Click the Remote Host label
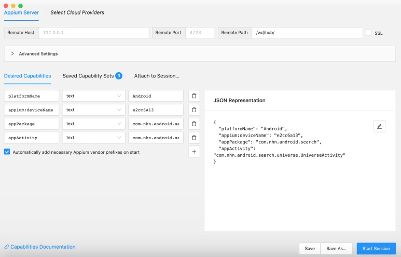This screenshot has height=257, width=401. pos(21,33)
